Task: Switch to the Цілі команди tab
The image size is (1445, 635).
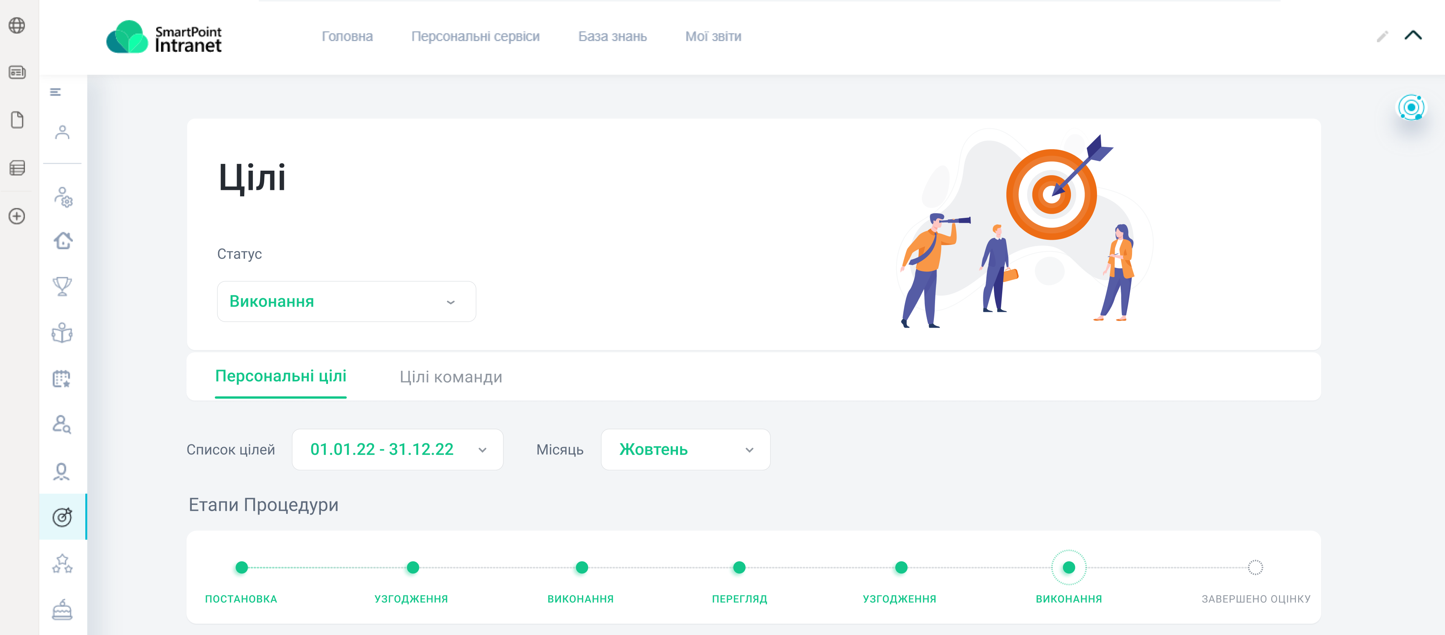Action: [x=450, y=377]
